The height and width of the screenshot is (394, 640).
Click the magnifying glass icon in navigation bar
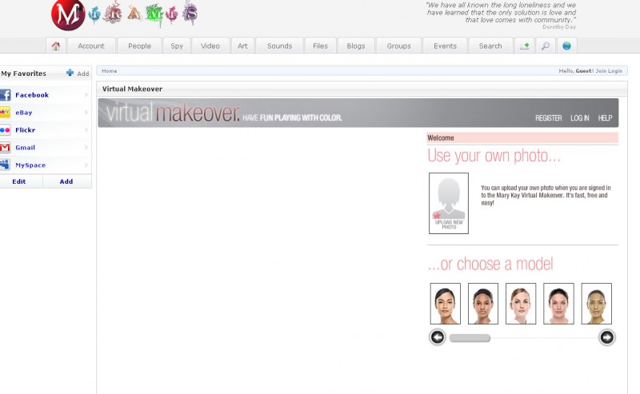pyautogui.click(x=546, y=46)
